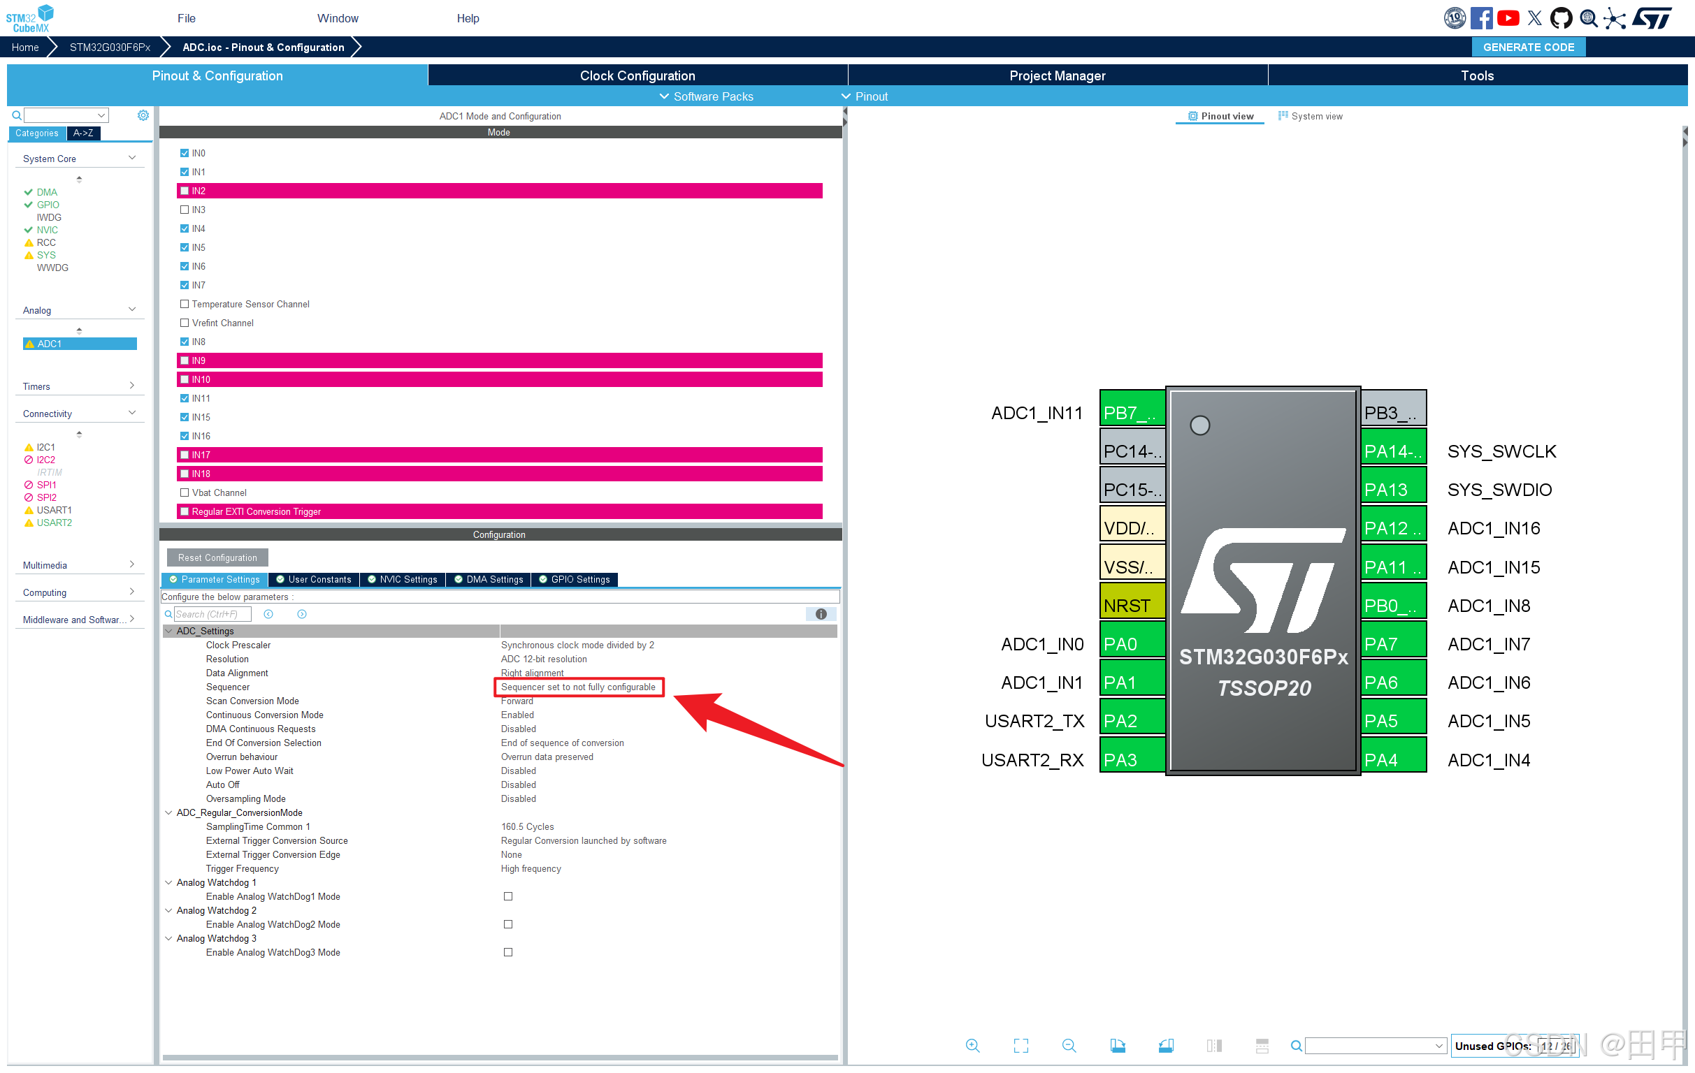
Task: Open the DMA Settings tab
Action: pos(489,580)
